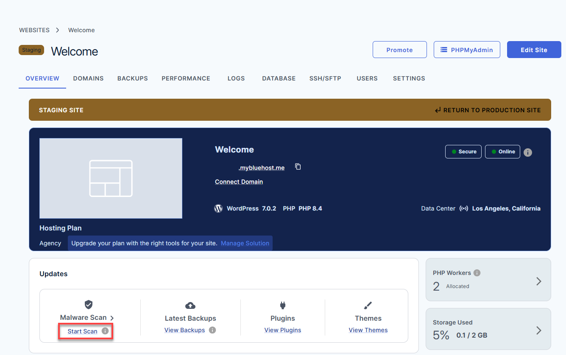Go to WEBSITES in the breadcrumb
This screenshot has height=355, width=566.
34,30
